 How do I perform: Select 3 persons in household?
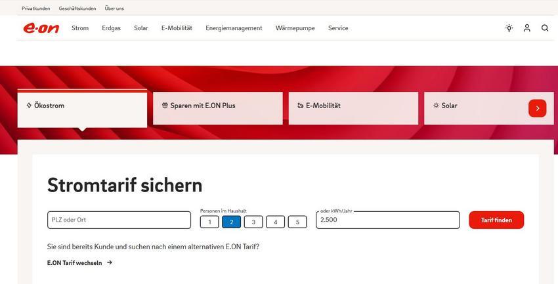coord(253,222)
